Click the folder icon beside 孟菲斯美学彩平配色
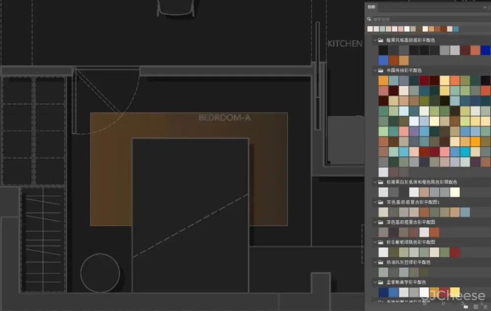Screen dimensions: 491x311 click(x=381, y=282)
